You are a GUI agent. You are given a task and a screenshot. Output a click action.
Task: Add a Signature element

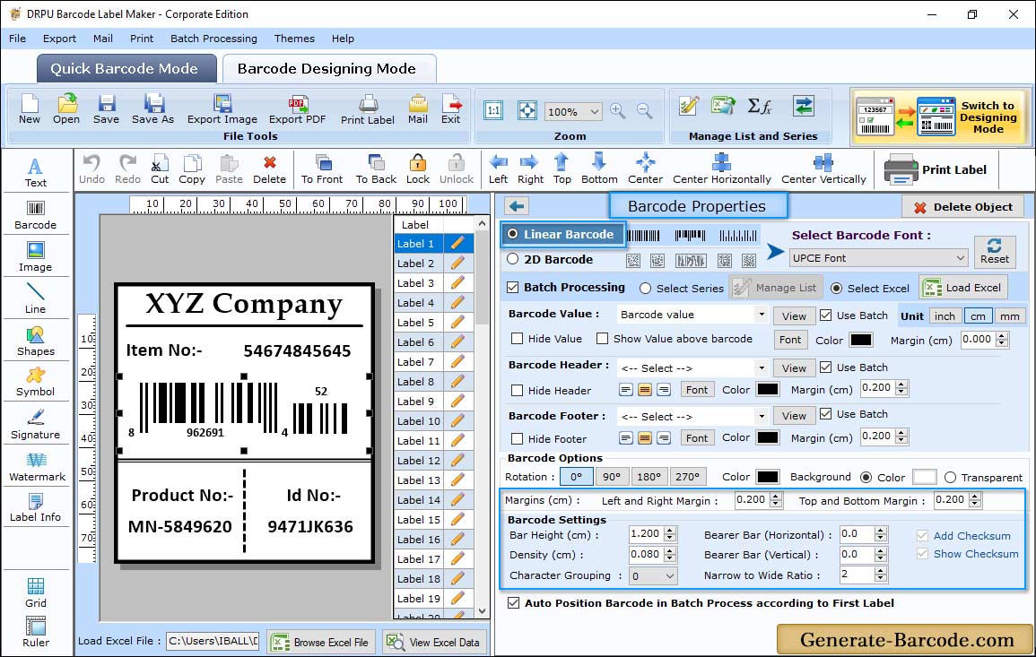tap(36, 425)
